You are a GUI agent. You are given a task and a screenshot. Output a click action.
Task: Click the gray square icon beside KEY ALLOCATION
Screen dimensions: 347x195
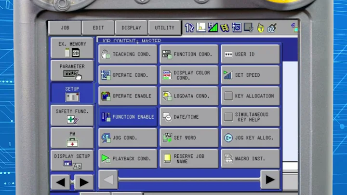coord(228,96)
